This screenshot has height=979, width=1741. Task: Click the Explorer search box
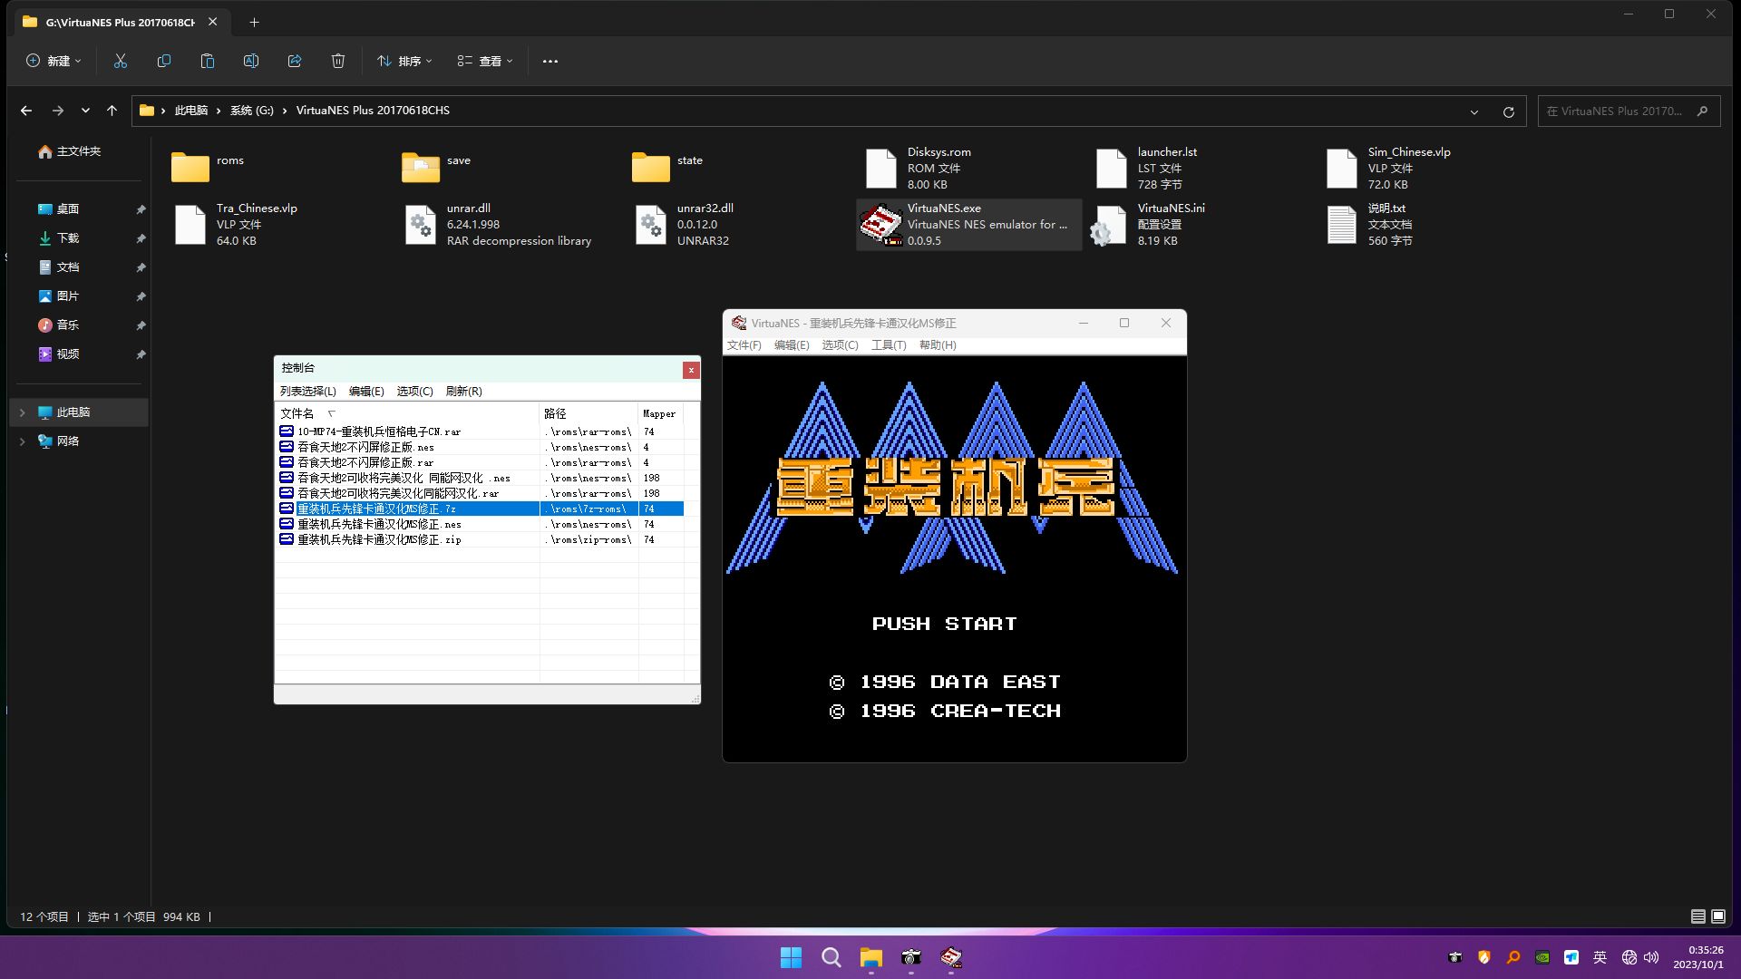(1629, 111)
